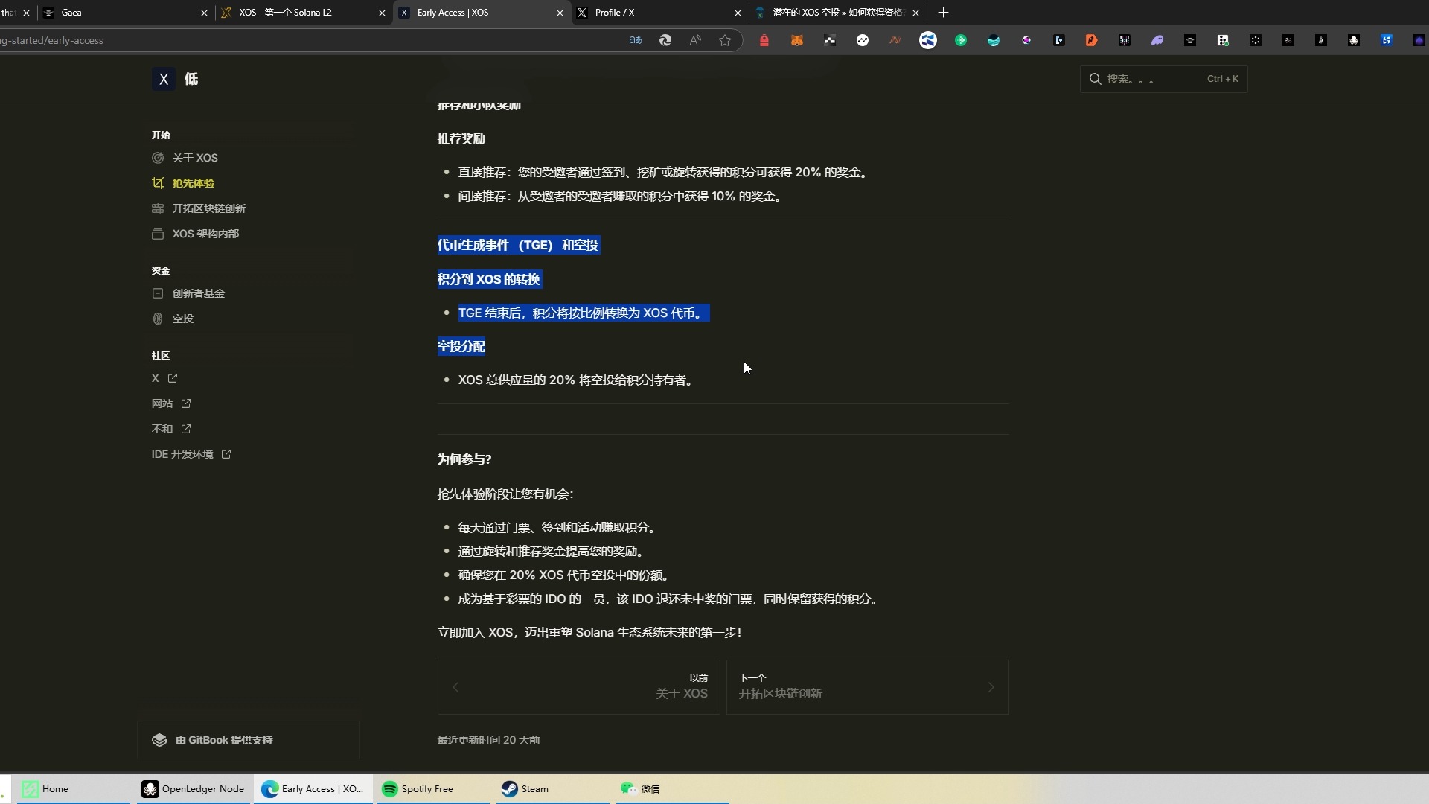Screen dimensions: 1429x804
Task: Close the Gaea browser tab
Action: click(204, 13)
